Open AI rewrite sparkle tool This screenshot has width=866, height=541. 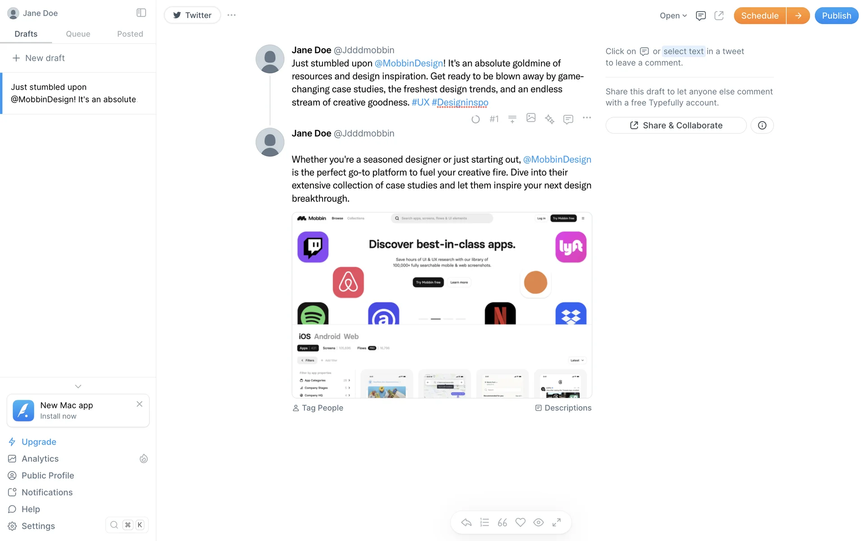coord(549,119)
